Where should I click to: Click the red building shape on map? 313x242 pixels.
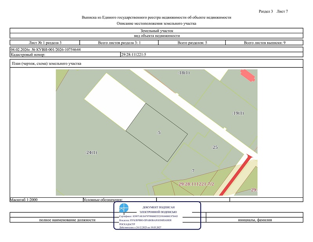pyautogui.click(x=247, y=75)
